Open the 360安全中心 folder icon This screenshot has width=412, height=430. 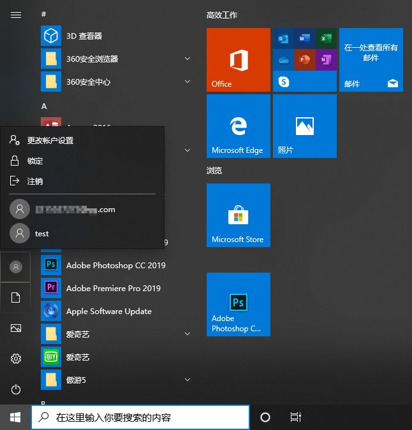point(51,82)
